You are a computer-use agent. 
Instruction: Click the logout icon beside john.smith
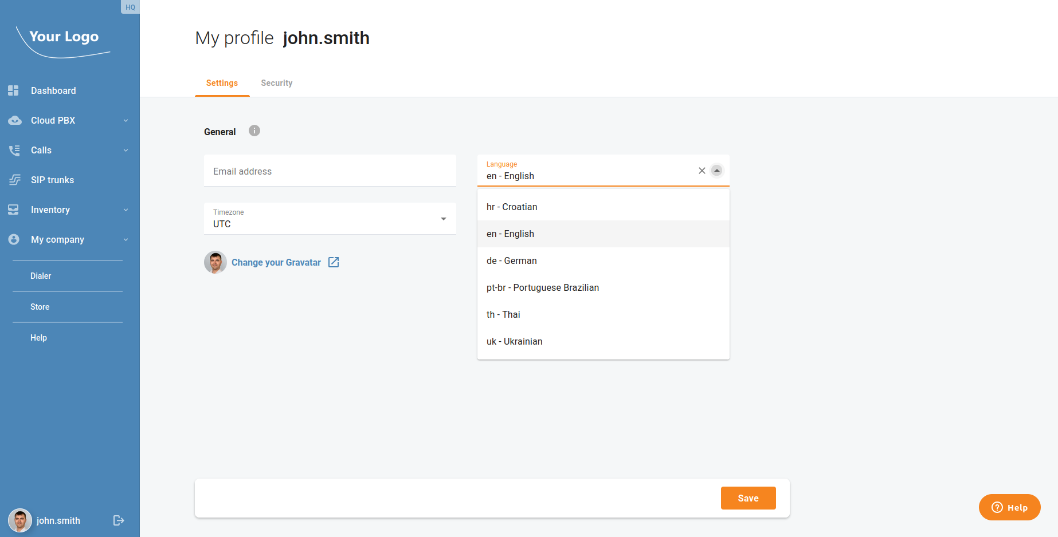(x=119, y=520)
